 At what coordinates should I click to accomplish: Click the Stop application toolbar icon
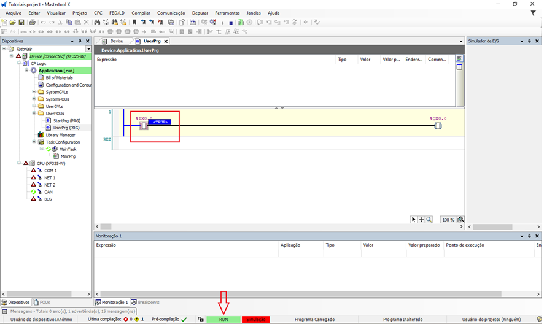pos(231,23)
